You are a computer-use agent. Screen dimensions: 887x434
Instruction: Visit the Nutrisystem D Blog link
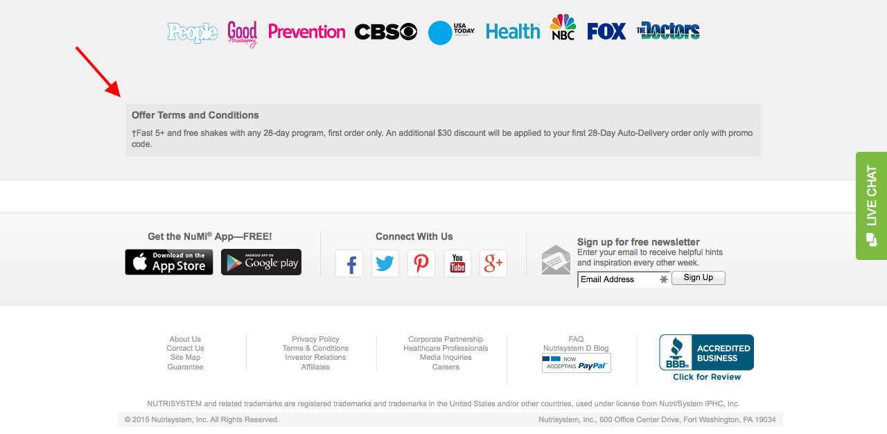coord(576,348)
